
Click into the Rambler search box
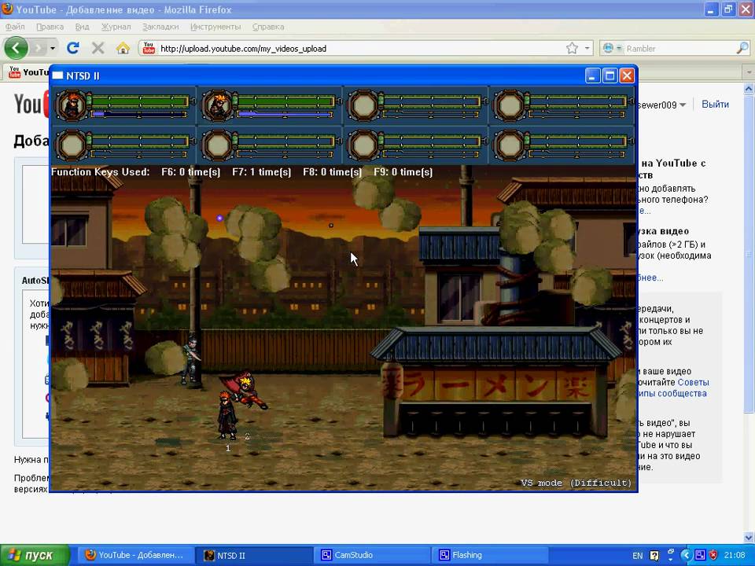click(x=679, y=48)
